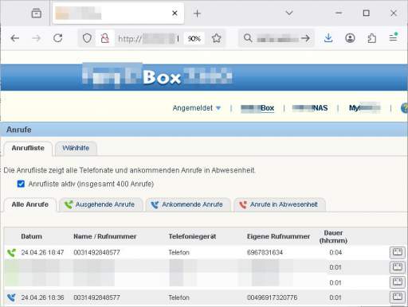Click date 24.04.26 18:36
408x307 pixels.
click(42, 297)
